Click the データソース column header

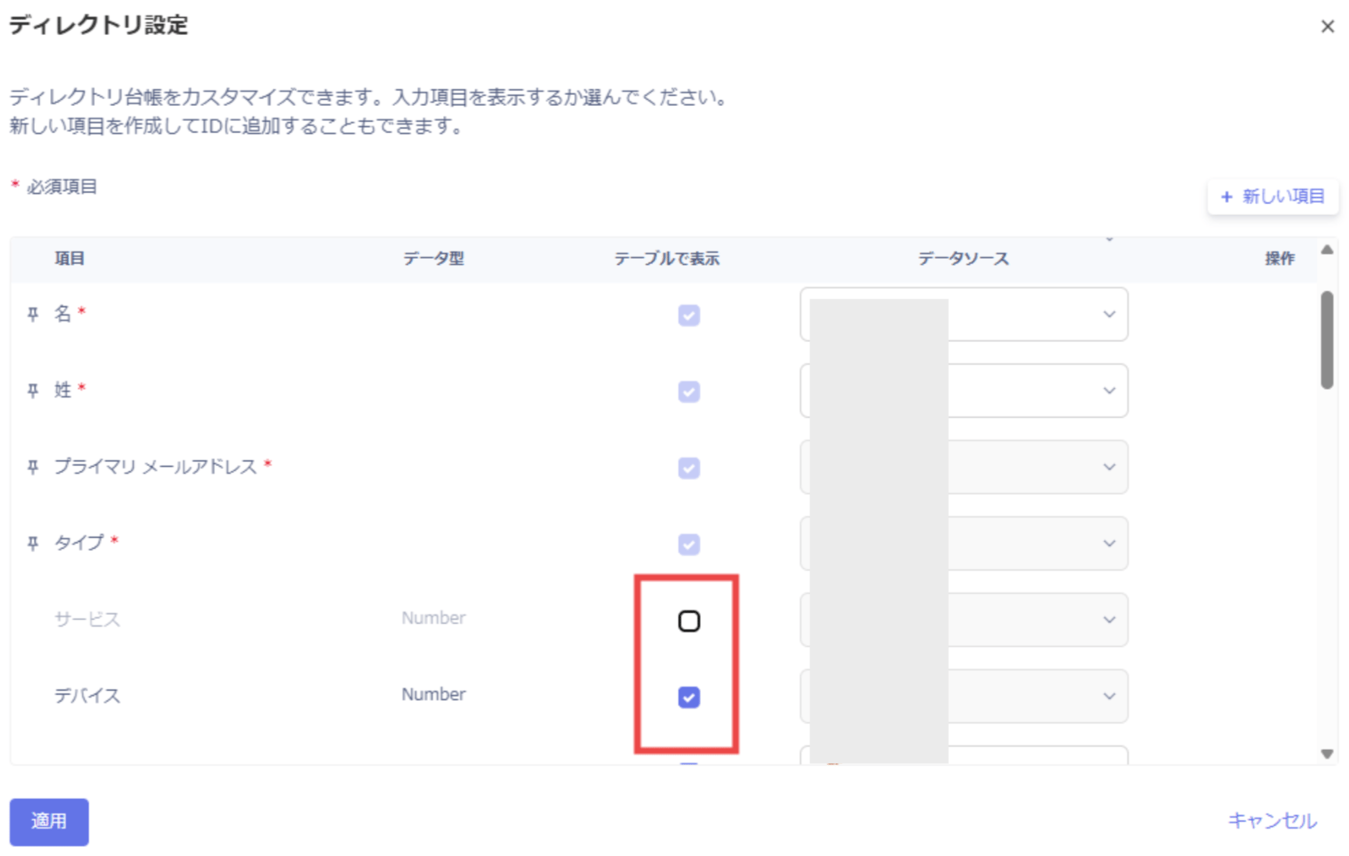click(964, 259)
